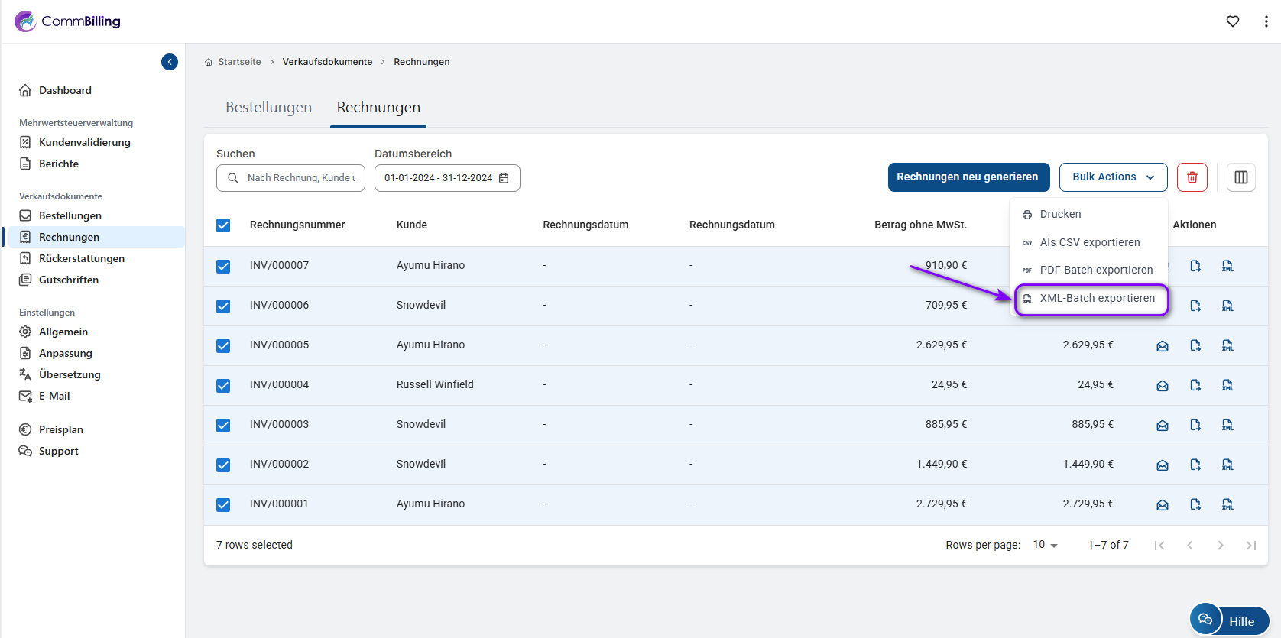Open the Rows per page dropdown
1281x638 pixels.
tap(1045, 545)
